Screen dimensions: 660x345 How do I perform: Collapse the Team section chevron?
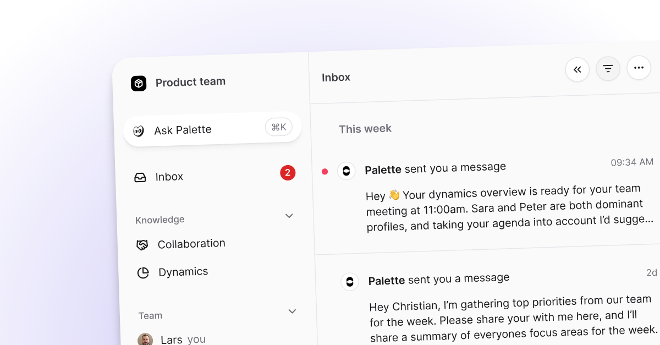point(292,311)
